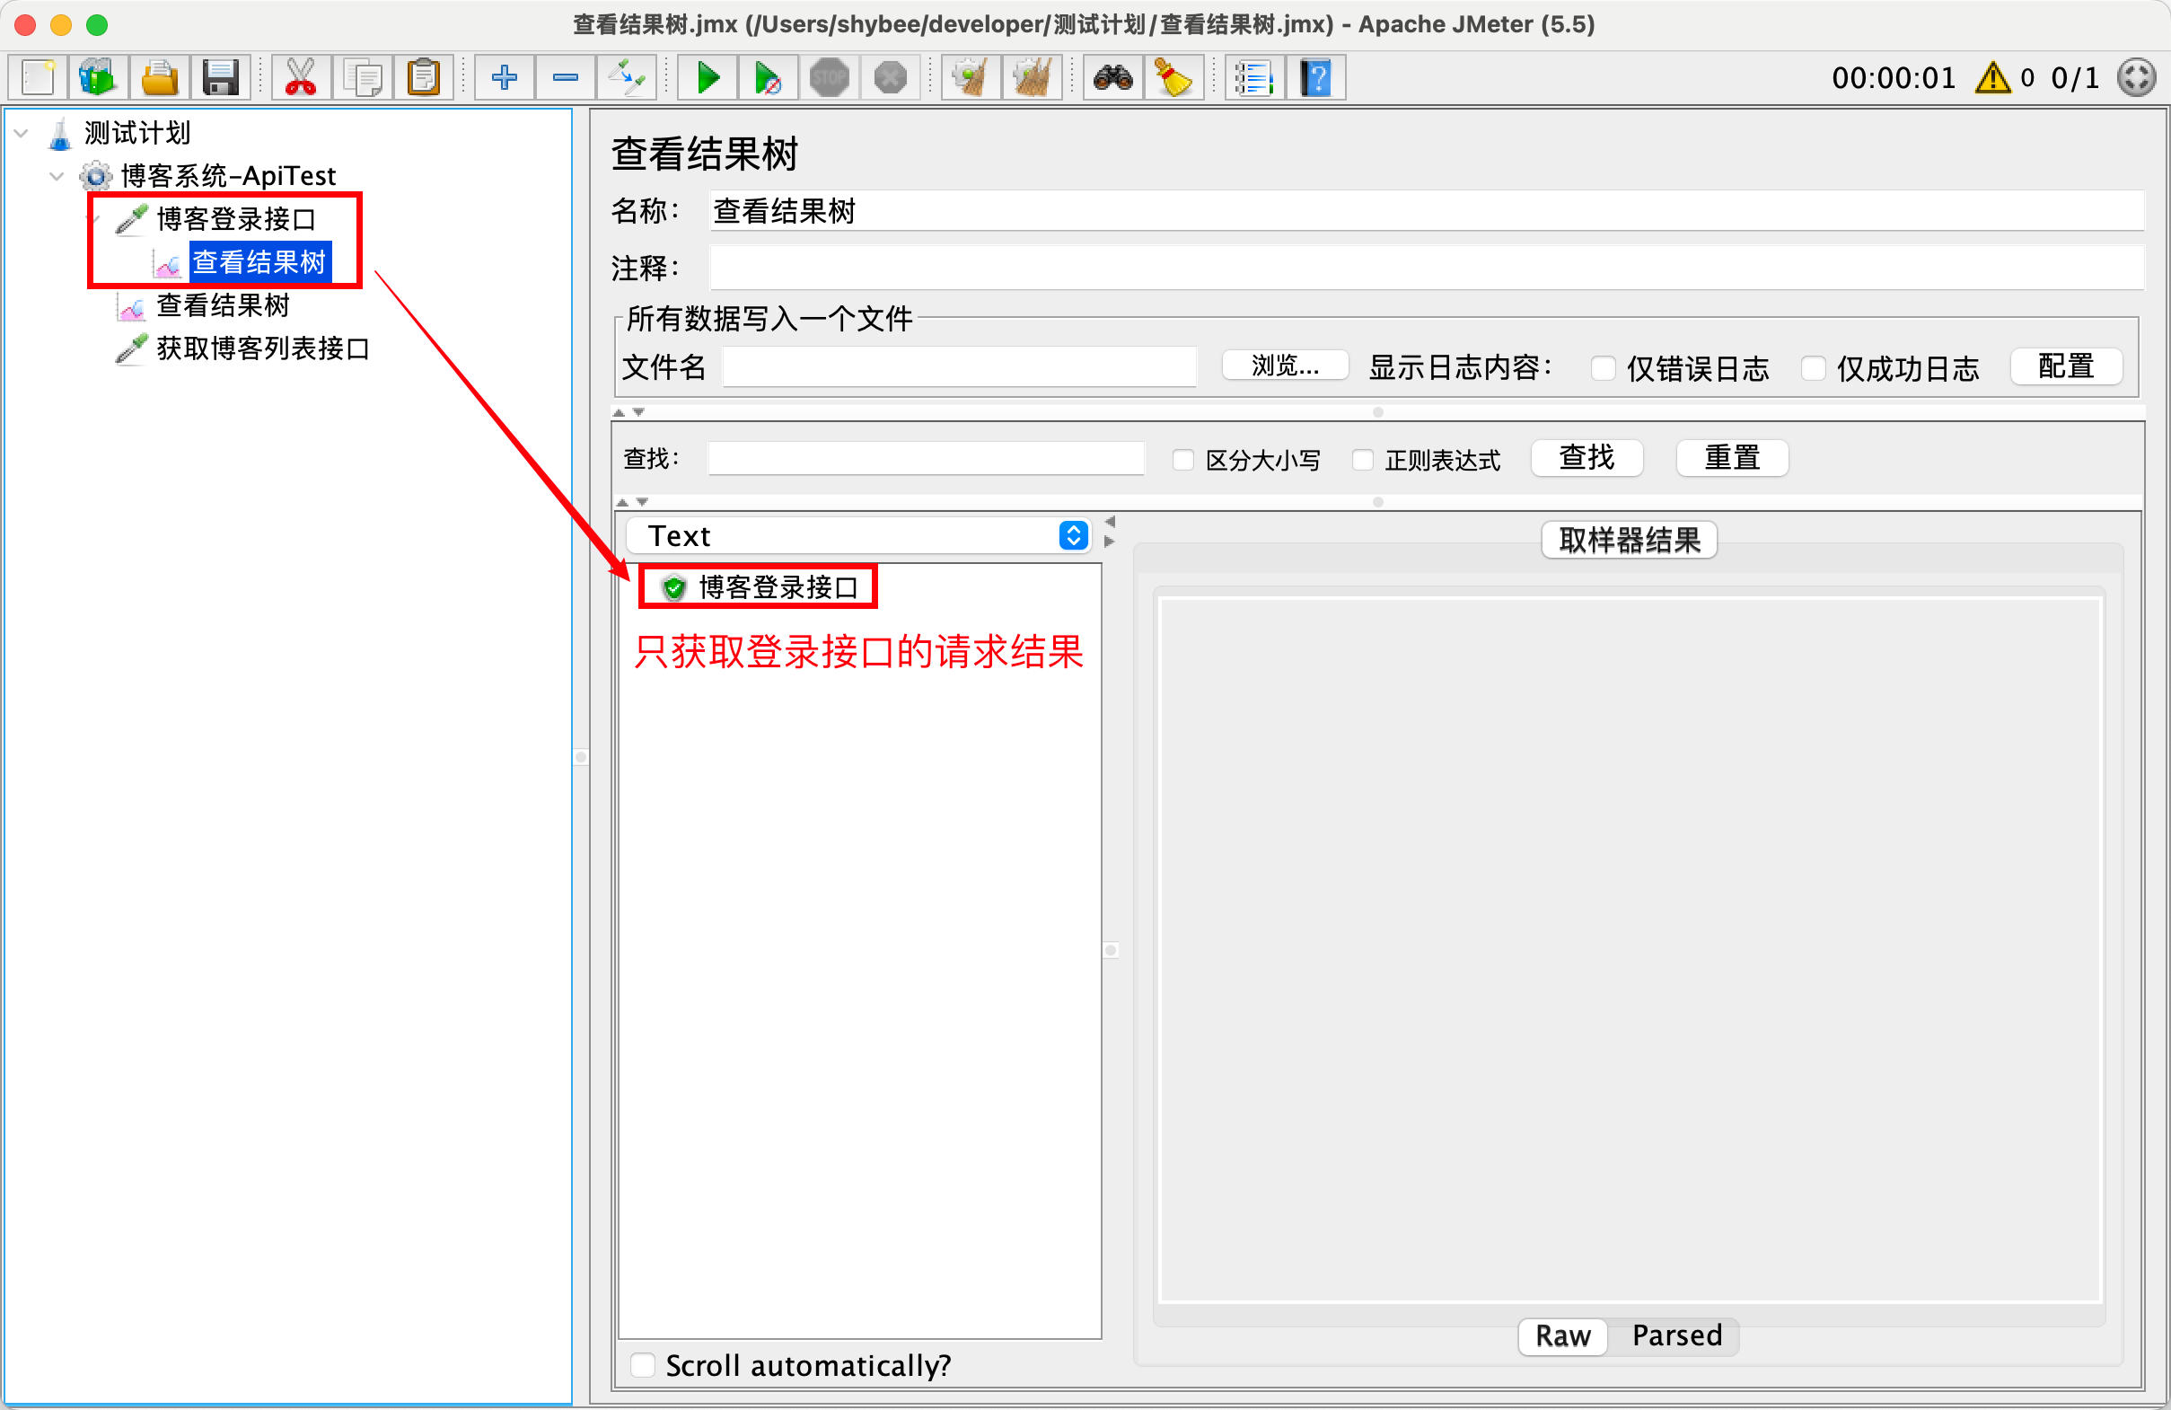Click the remote engine status icon

pyautogui.click(x=2136, y=77)
